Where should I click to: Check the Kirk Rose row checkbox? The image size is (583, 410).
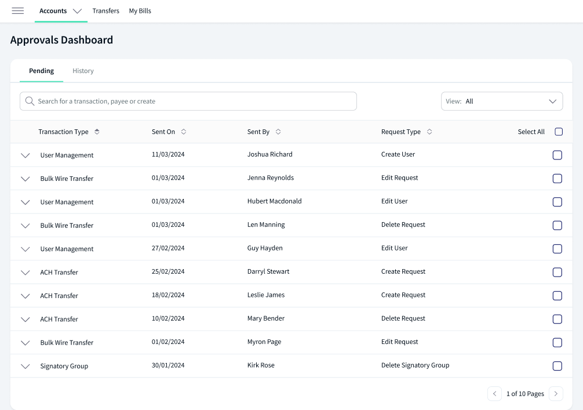[558, 366]
